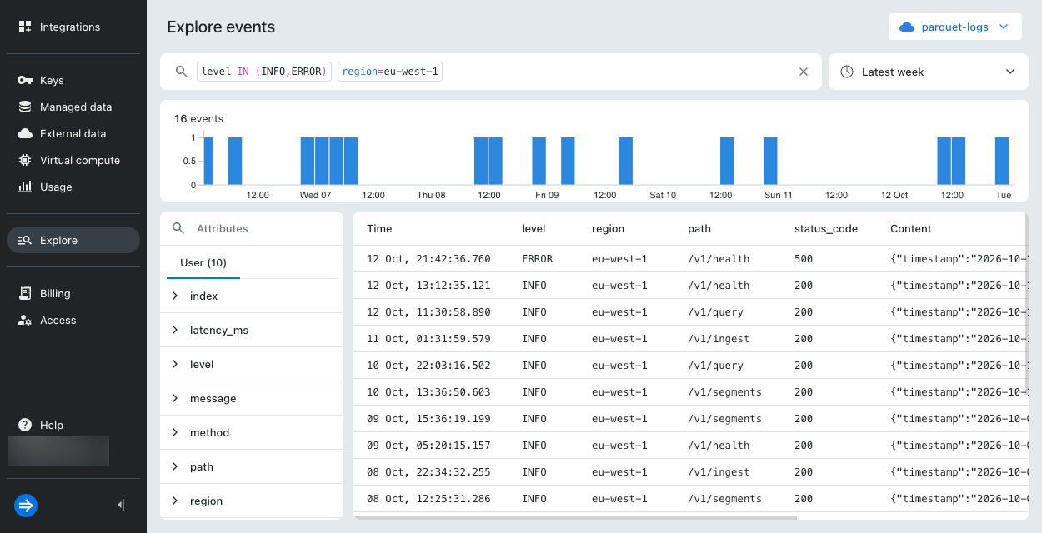Screen dimensions: 1042x533
Task: Click the horizontal scrollbar under the events table
Action: pos(575,517)
